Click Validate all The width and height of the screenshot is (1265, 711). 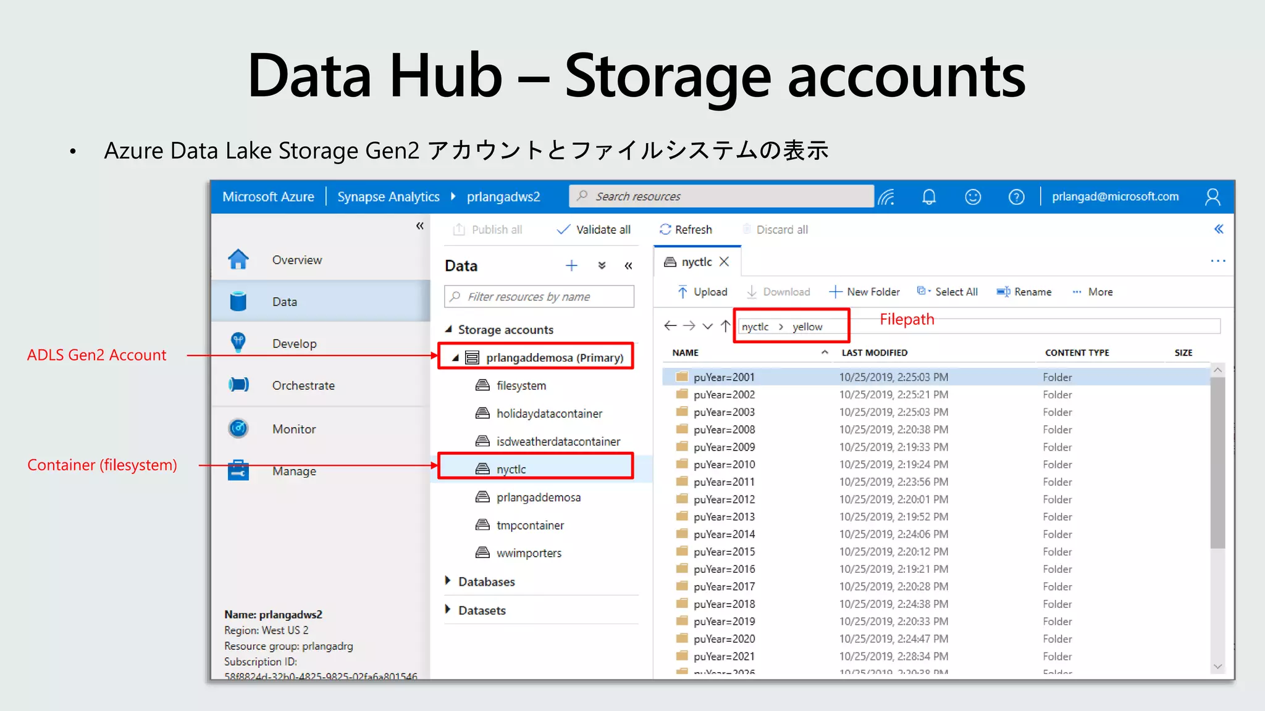(x=594, y=230)
